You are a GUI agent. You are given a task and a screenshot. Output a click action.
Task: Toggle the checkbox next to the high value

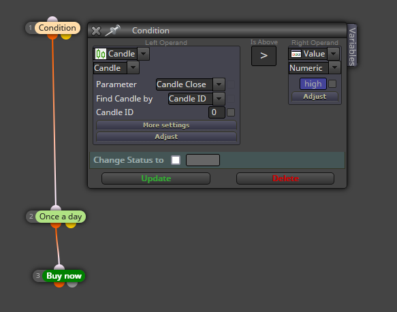click(x=332, y=84)
